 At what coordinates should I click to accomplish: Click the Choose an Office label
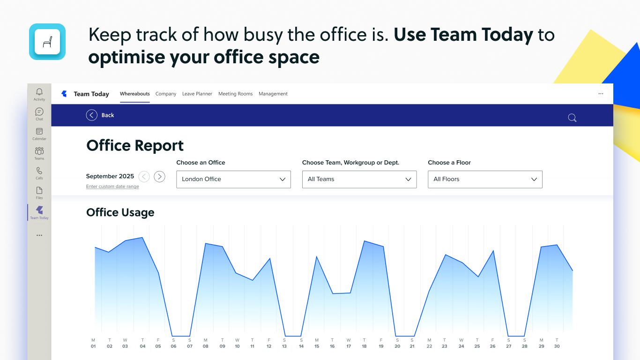click(201, 163)
